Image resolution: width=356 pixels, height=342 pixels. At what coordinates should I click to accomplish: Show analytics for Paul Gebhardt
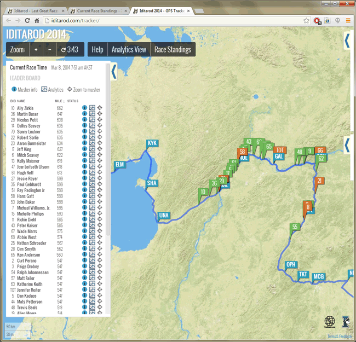click(x=92, y=184)
